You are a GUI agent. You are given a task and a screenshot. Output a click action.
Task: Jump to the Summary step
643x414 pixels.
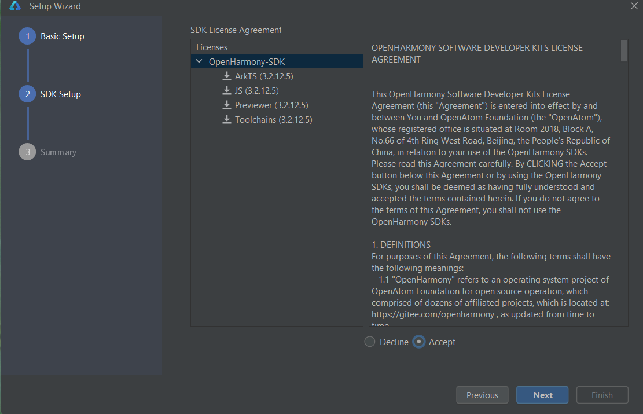58,152
